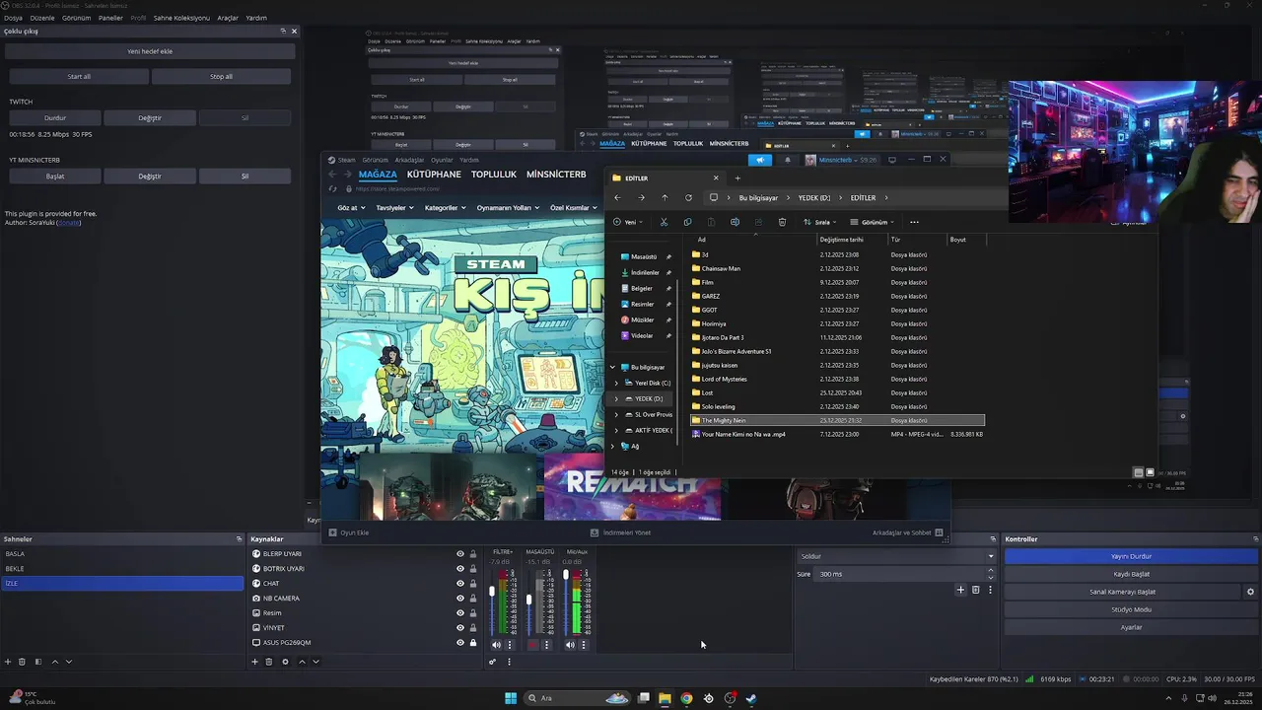Open Steam from the taskbar

(x=751, y=698)
